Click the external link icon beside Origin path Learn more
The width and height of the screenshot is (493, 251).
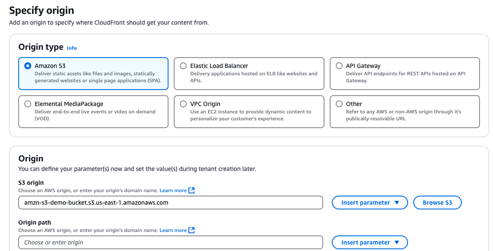pos(191,230)
